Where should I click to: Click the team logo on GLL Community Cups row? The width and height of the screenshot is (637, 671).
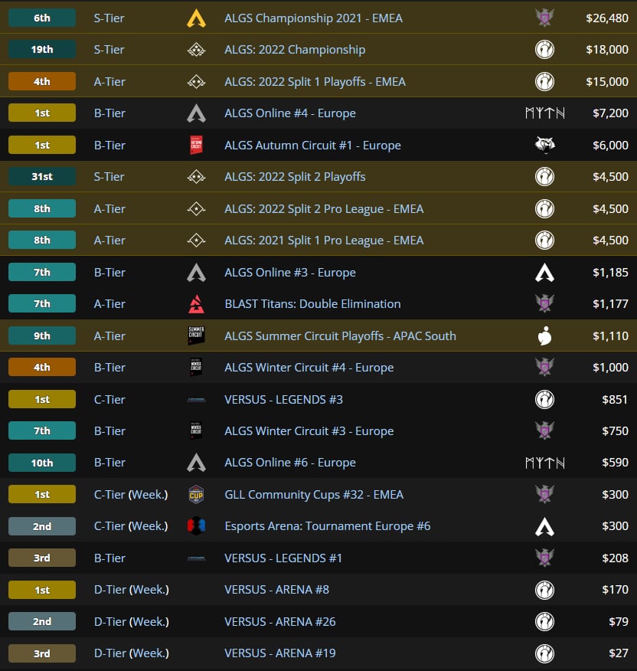coord(544,494)
